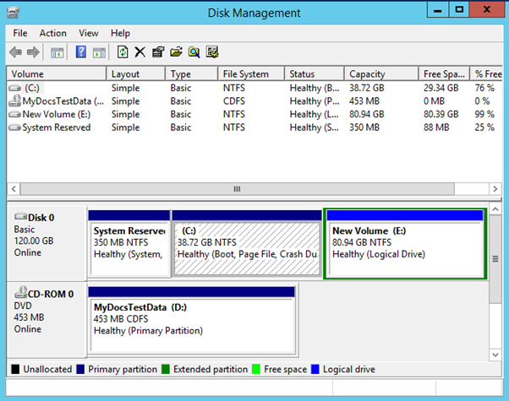The image size is (509, 401).
Task: Click the disk pane scroll down arrow
Action: coord(495,355)
